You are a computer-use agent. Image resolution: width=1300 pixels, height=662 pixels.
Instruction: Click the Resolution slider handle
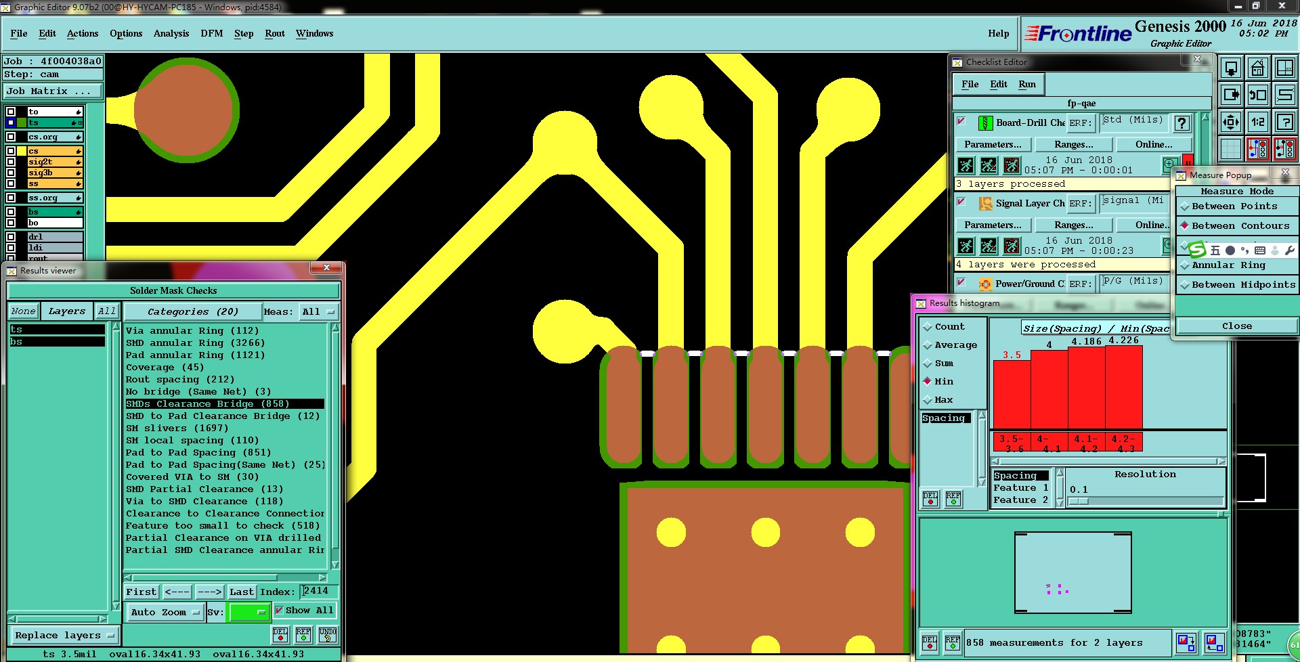click(1079, 501)
